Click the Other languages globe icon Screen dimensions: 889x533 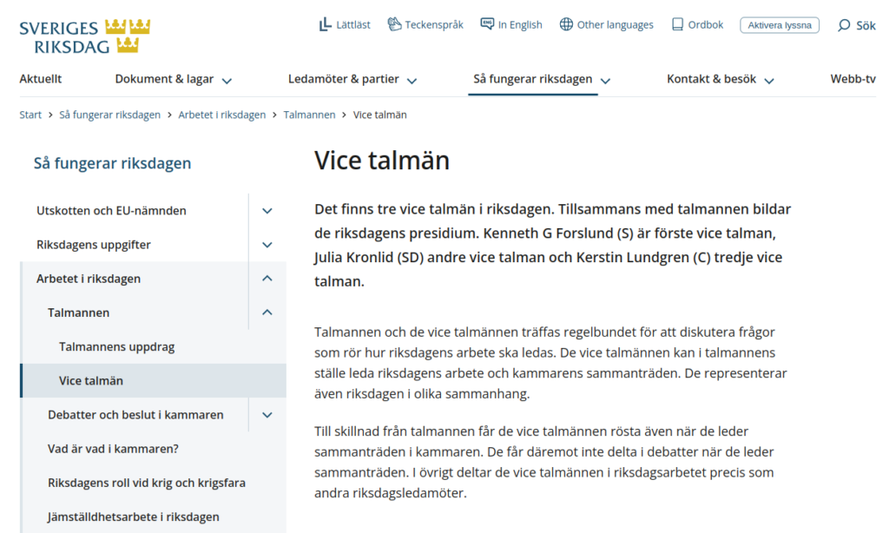566,24
